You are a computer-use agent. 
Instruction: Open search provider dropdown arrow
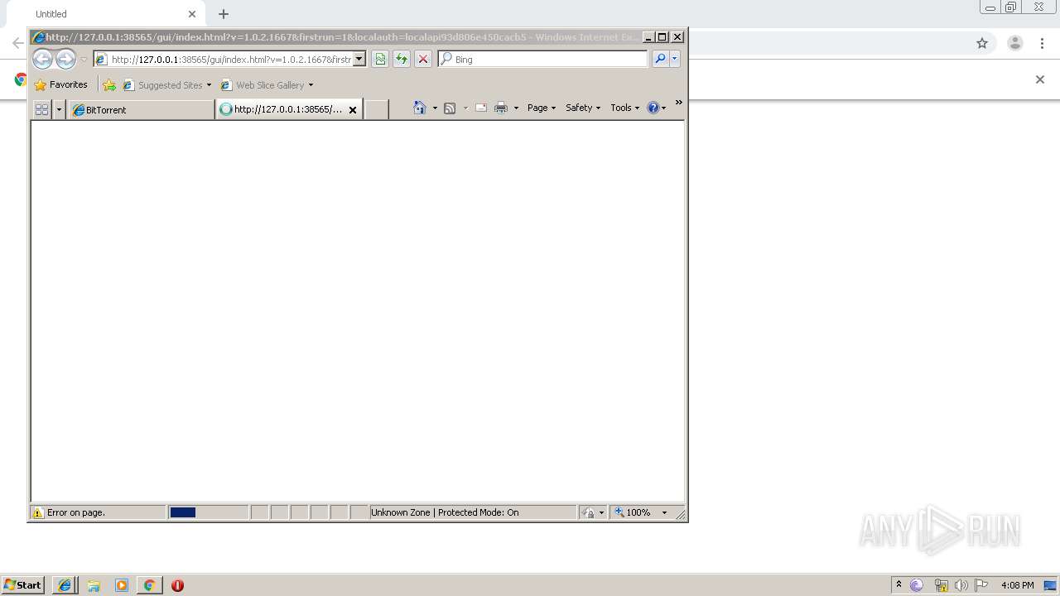(675, 59)
